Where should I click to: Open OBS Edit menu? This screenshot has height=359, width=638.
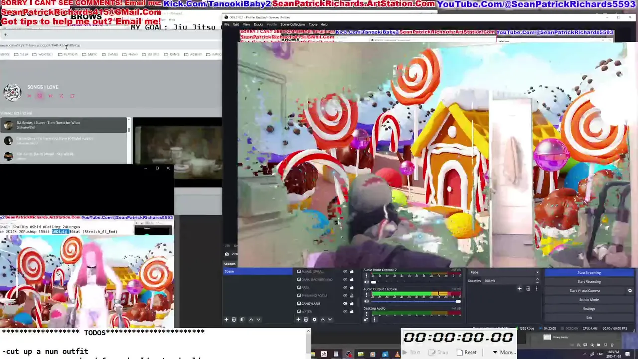pyautogui.click(x=236, y=24)
